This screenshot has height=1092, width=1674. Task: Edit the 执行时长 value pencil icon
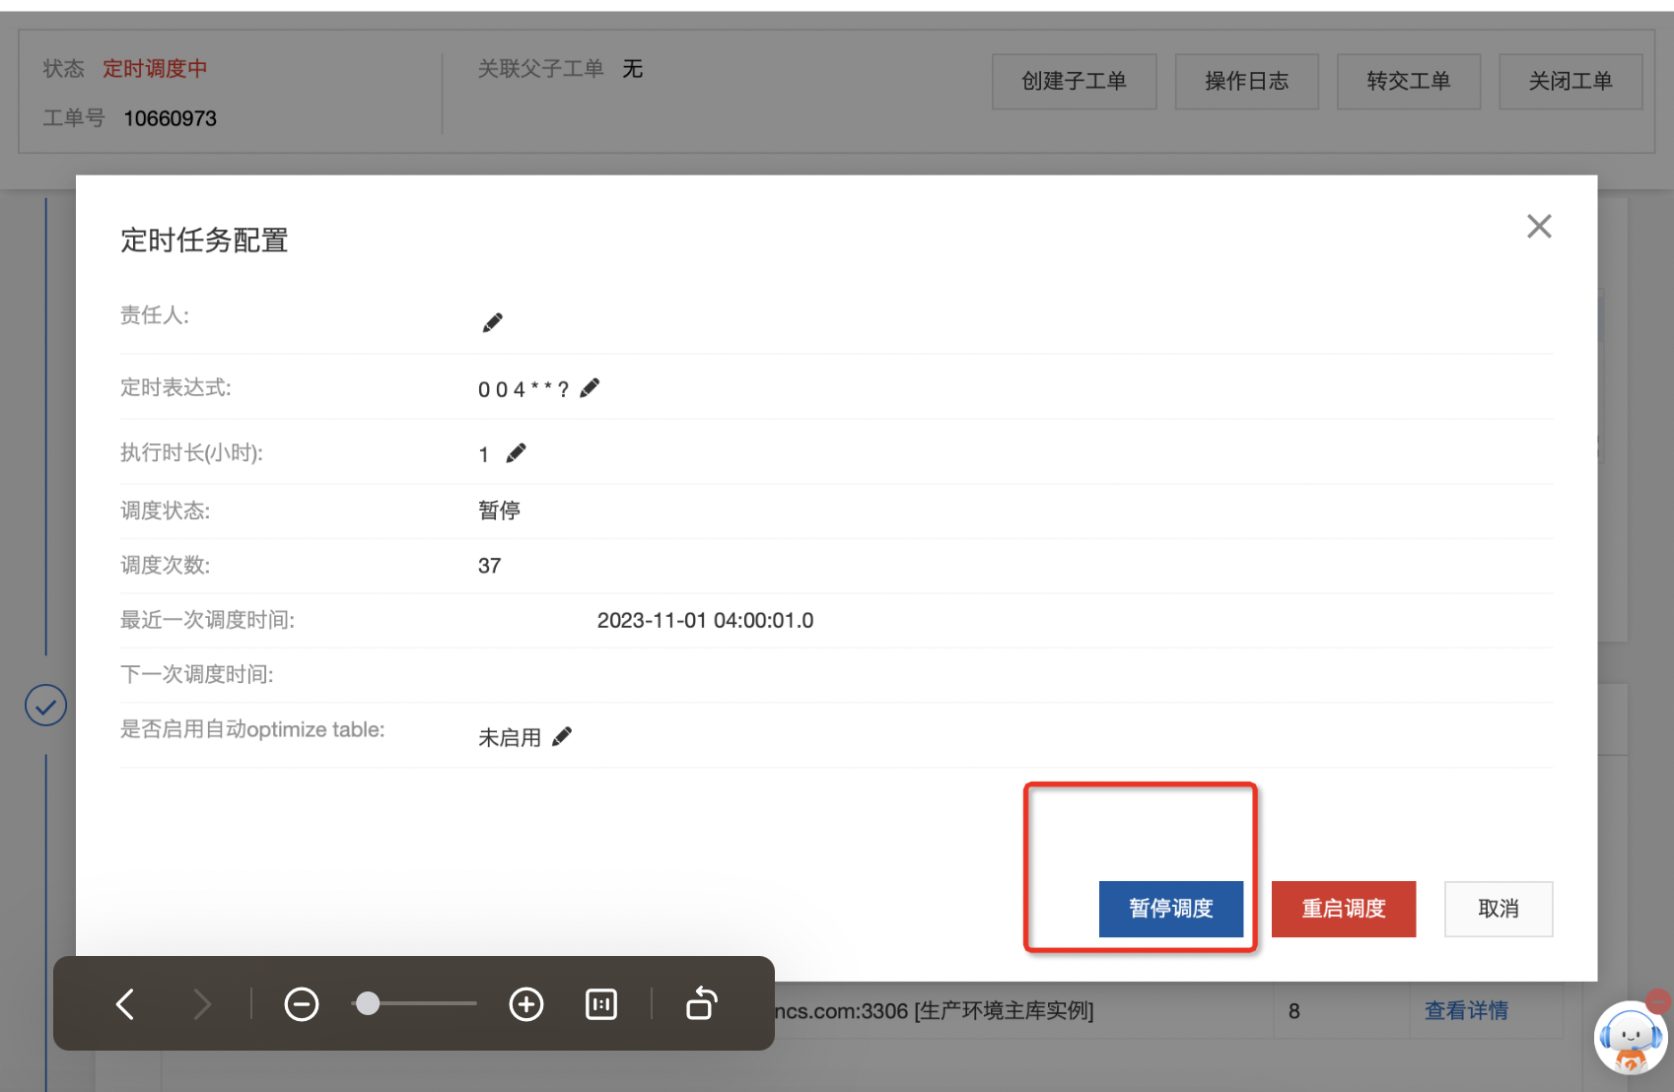pos(516,453)
